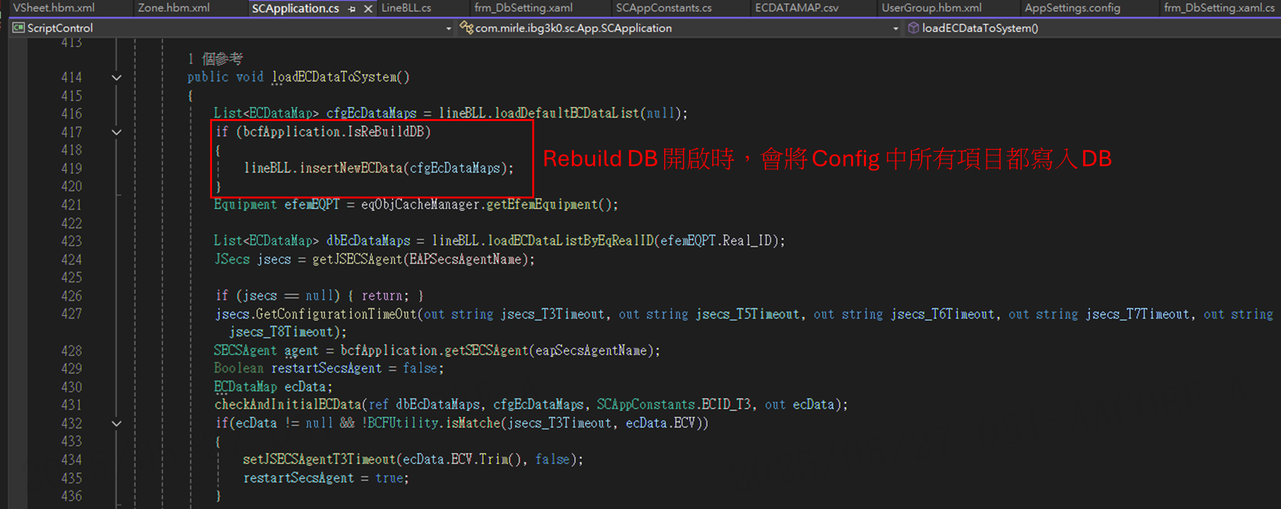Switch to the LineBLL.cs tab
Image resolution: width=1281 pixels, height=509 pixels.
(406, 8)
